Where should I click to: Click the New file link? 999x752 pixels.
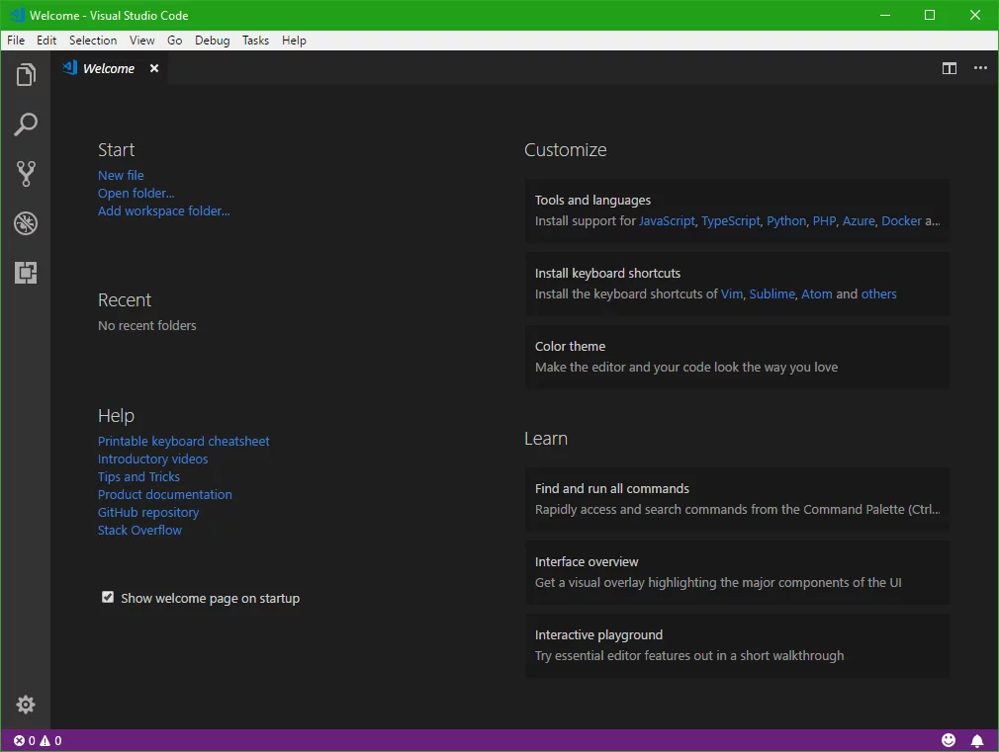(x=121, y=175)
